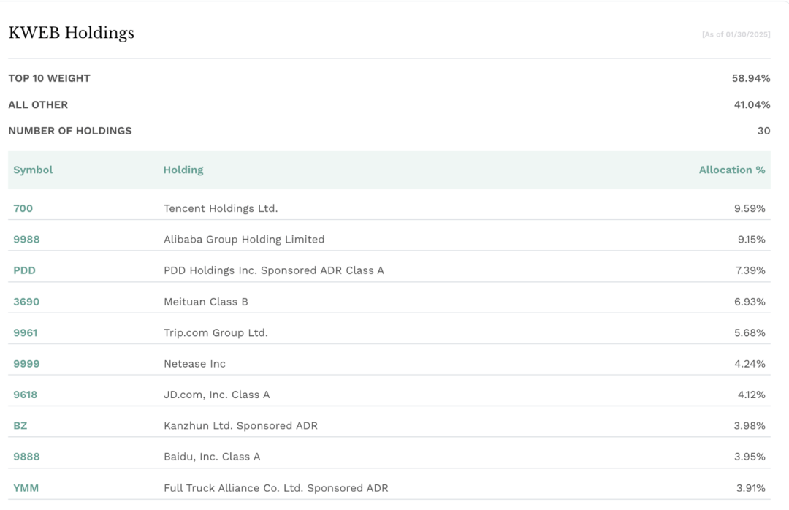Click the KWEB Holdings heading
Image resolution: width=789 pixels, height=510 pixels.
click(x=71, y=33)
